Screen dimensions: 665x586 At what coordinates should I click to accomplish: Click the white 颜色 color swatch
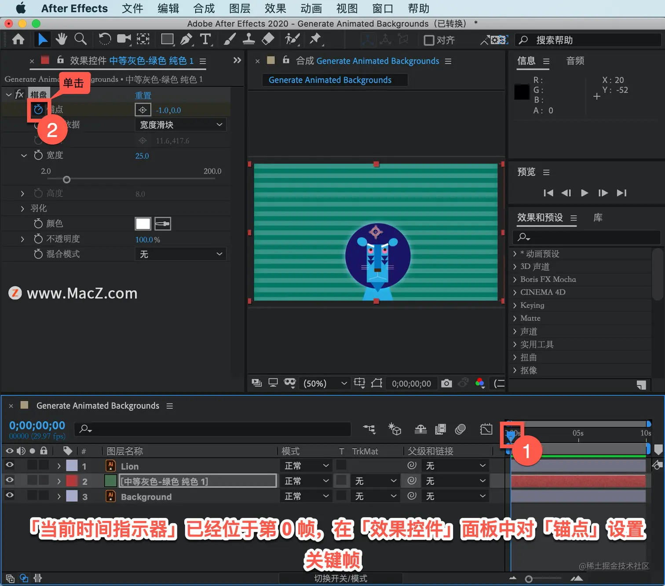pyautogui.click(x=143, y=224)
